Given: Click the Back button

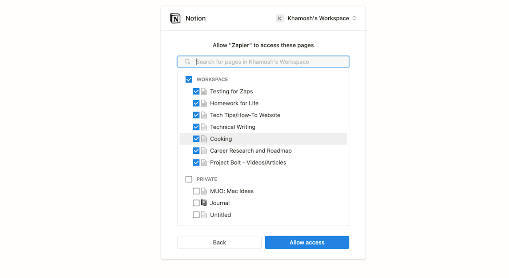Looking at the screenshot, I should point(219,242).
